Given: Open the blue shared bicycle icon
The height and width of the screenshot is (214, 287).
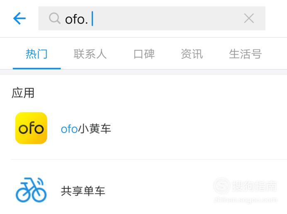Looking at the screenshot, I should (x=31, y=190).
